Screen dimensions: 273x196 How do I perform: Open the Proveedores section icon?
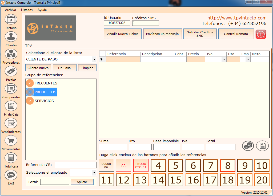[11, 54]
